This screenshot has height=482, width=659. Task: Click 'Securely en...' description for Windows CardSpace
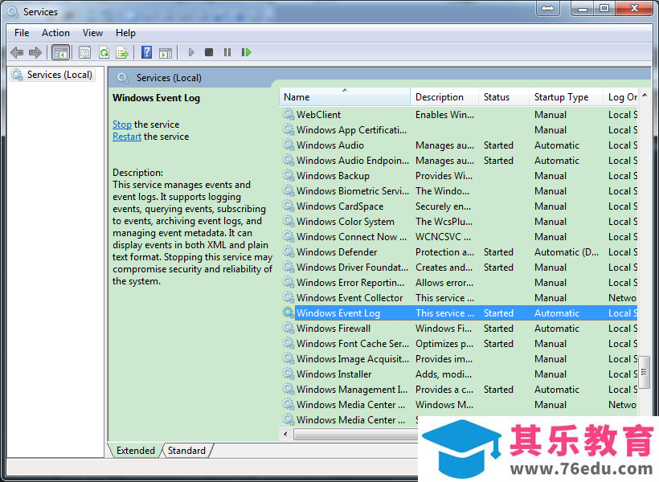point(443,206)
